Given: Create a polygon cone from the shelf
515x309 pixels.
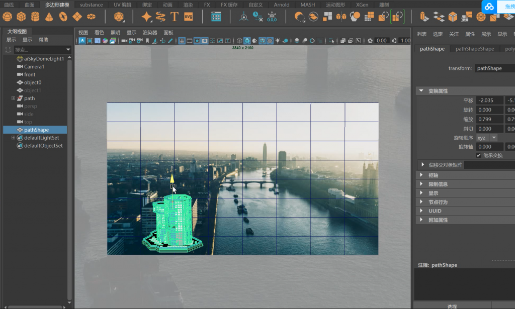Looking at the screenshot, I should click(49, 17).
